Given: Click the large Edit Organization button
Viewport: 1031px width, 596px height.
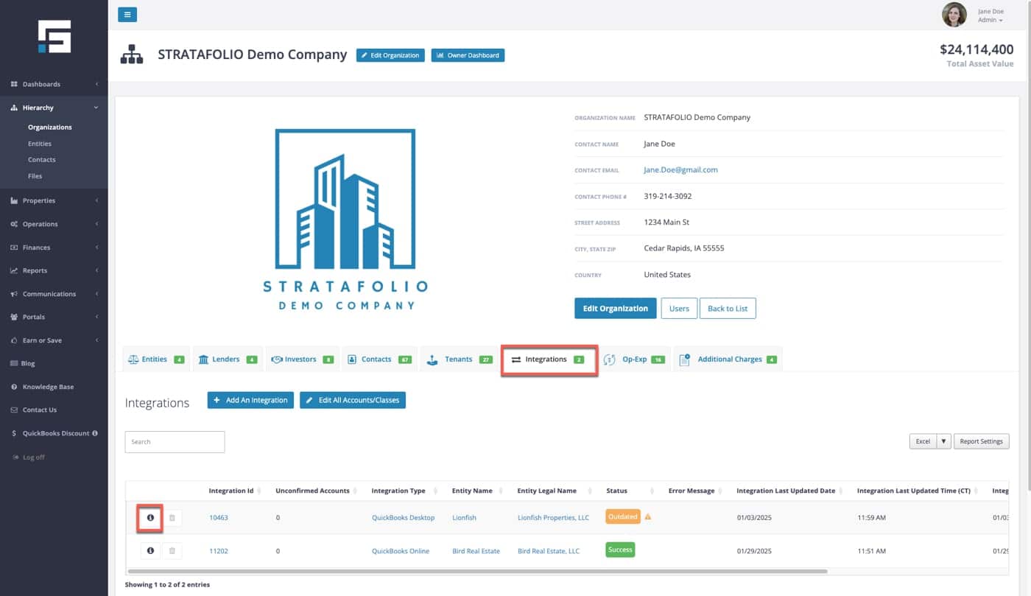Looking at the screenshot, I should pos(615,309).
